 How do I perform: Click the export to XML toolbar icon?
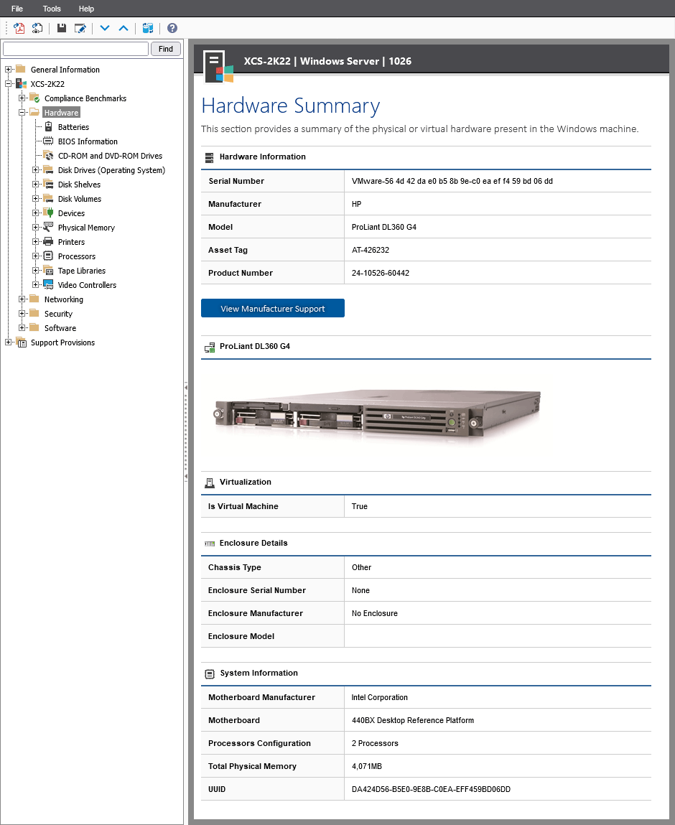[x=37, y=29]
